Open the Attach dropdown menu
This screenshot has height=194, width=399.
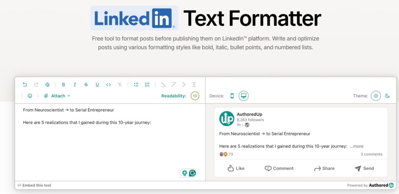(x=57, y=96)
